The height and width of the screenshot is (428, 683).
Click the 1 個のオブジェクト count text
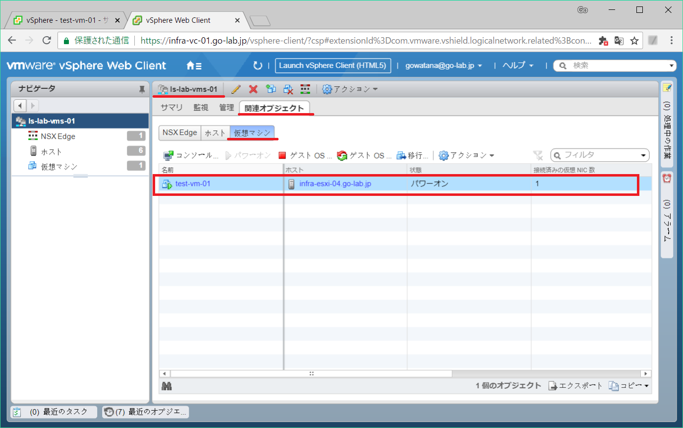pyautogui.click(x=509, y=386)
